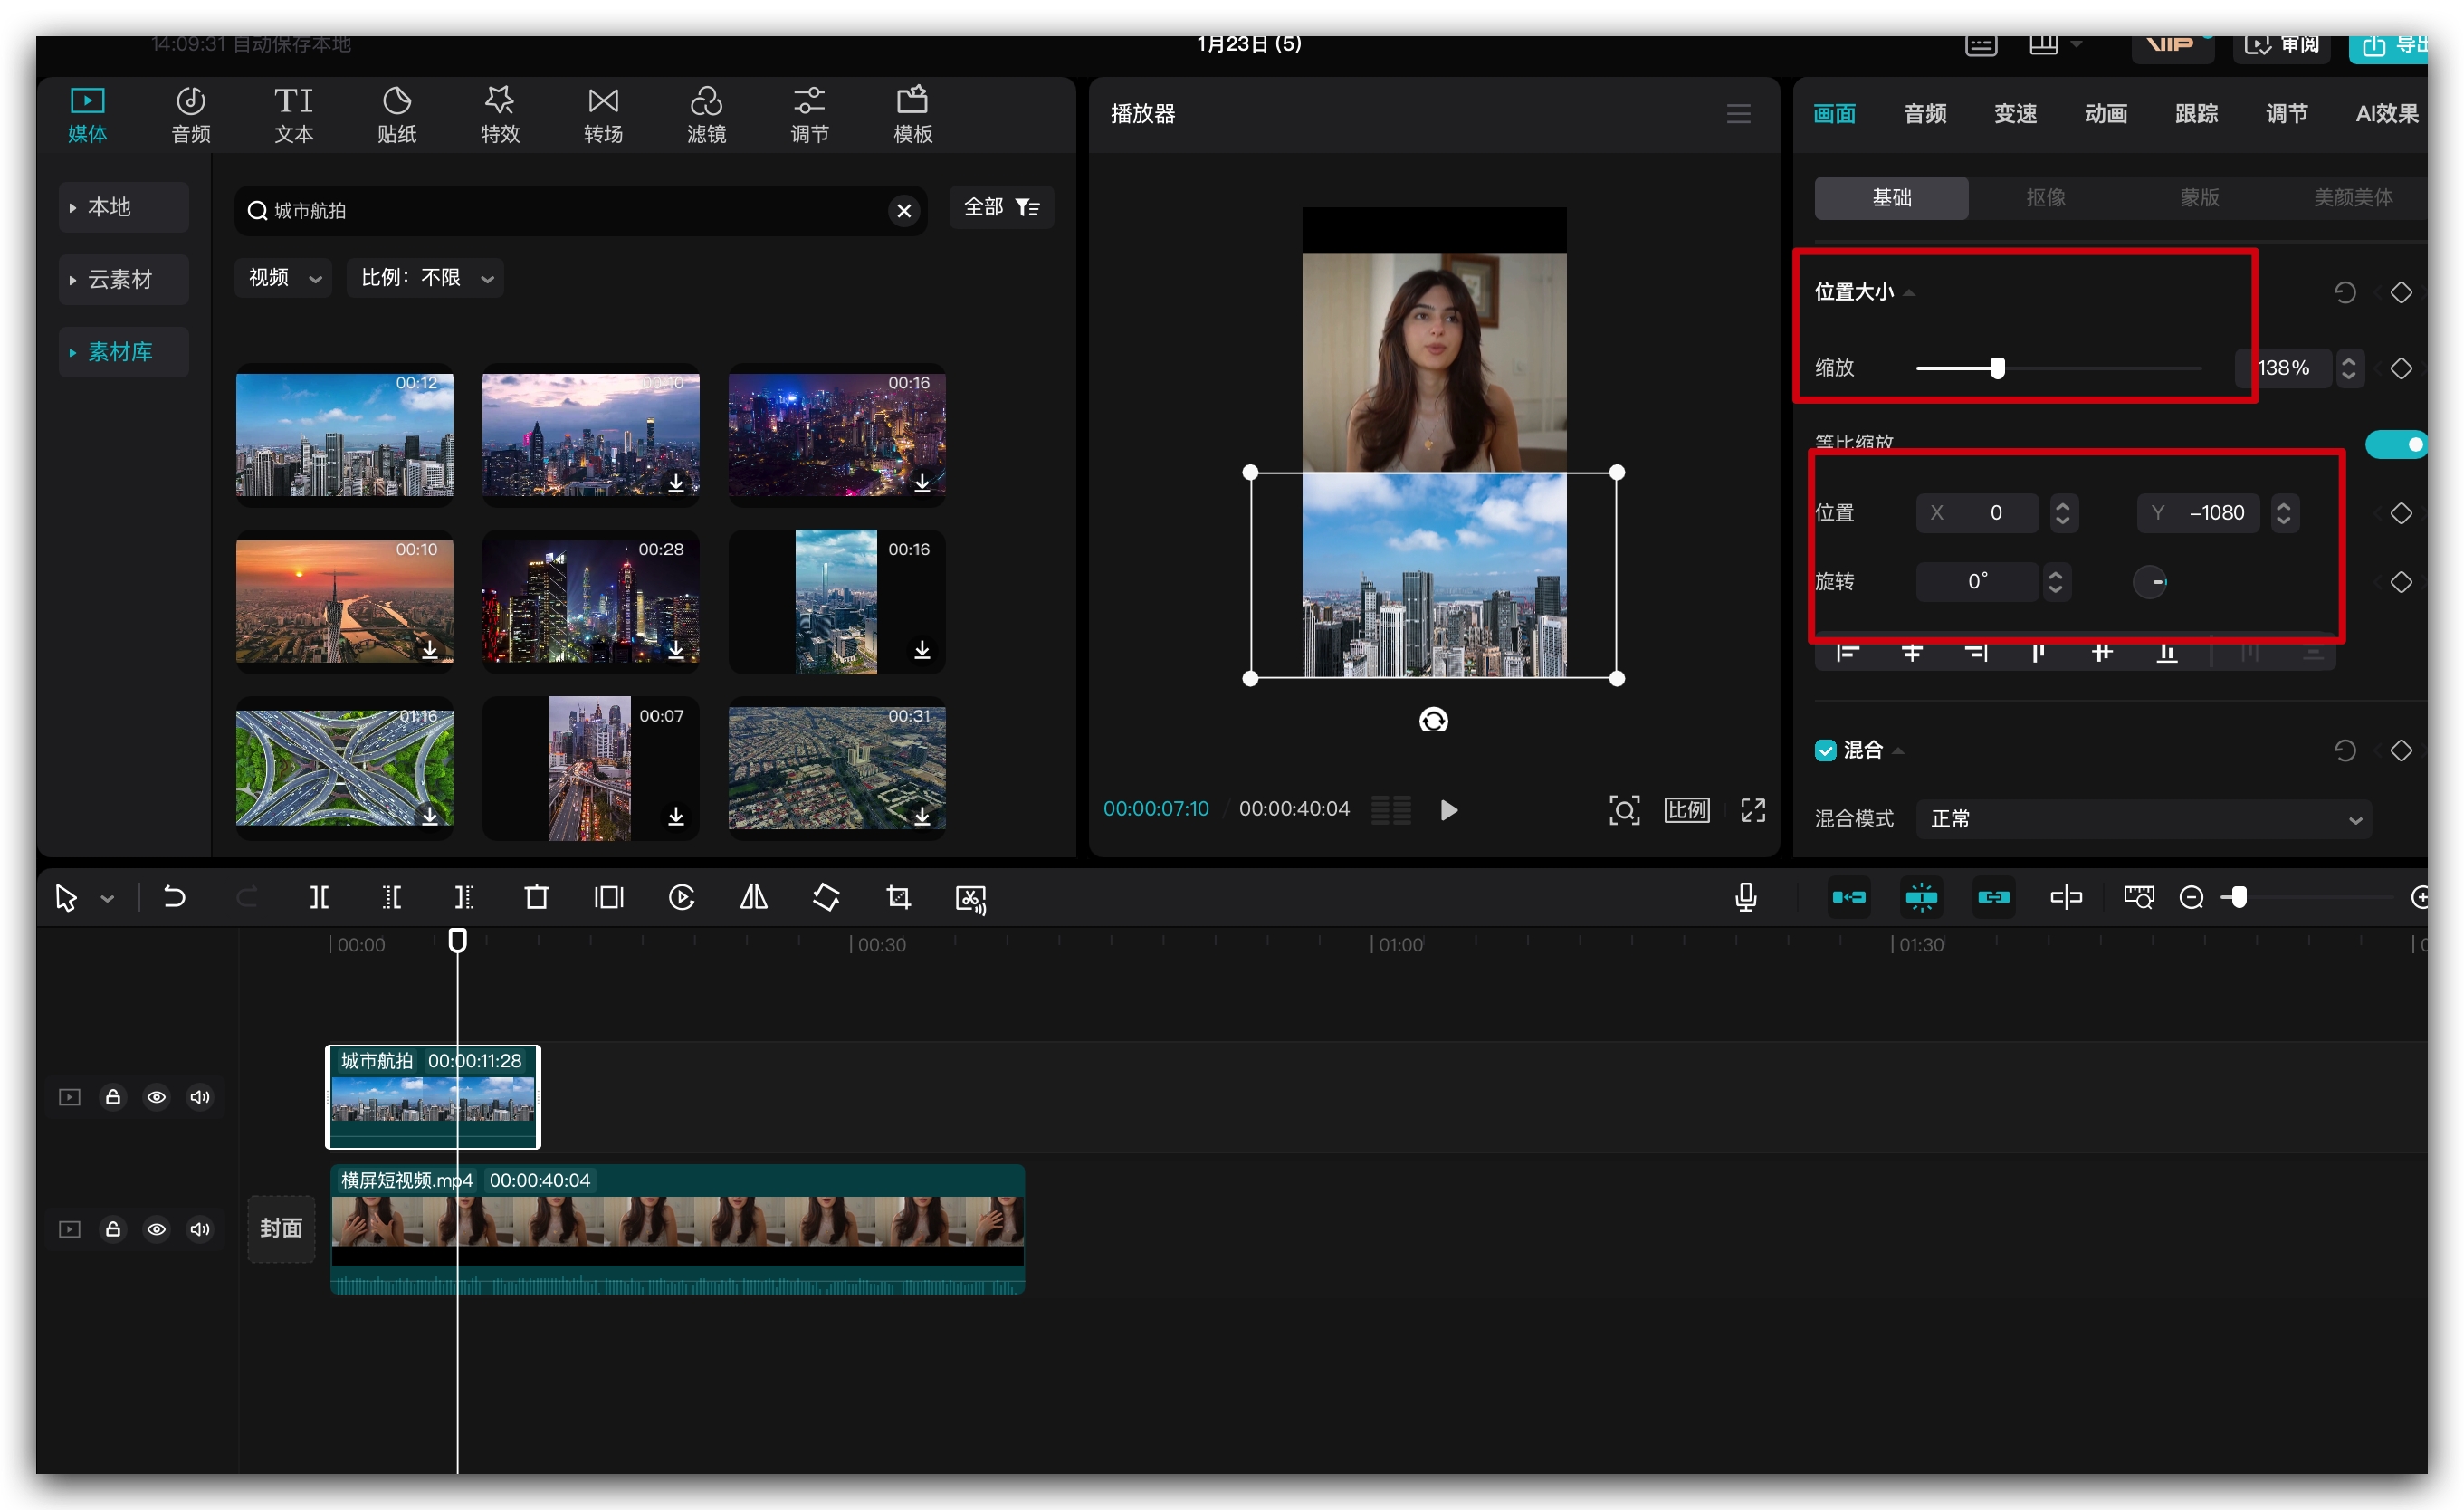Hide the 城市航拍 track with eye icon

(156, 1097)
